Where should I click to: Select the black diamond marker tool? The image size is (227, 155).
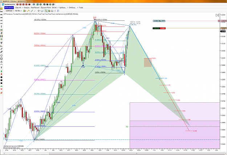1,77
